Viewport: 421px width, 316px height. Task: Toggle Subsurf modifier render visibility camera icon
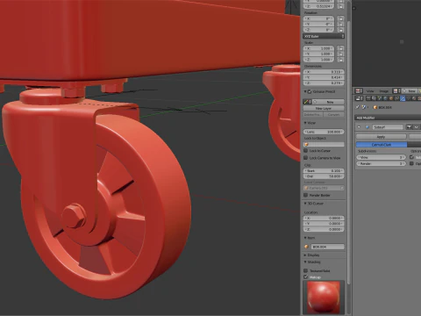pos(409,127)
